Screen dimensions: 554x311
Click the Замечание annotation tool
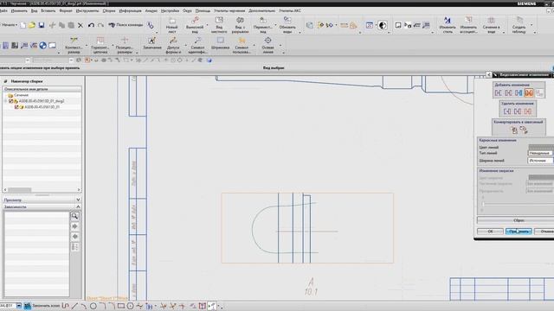click(152, 44)
